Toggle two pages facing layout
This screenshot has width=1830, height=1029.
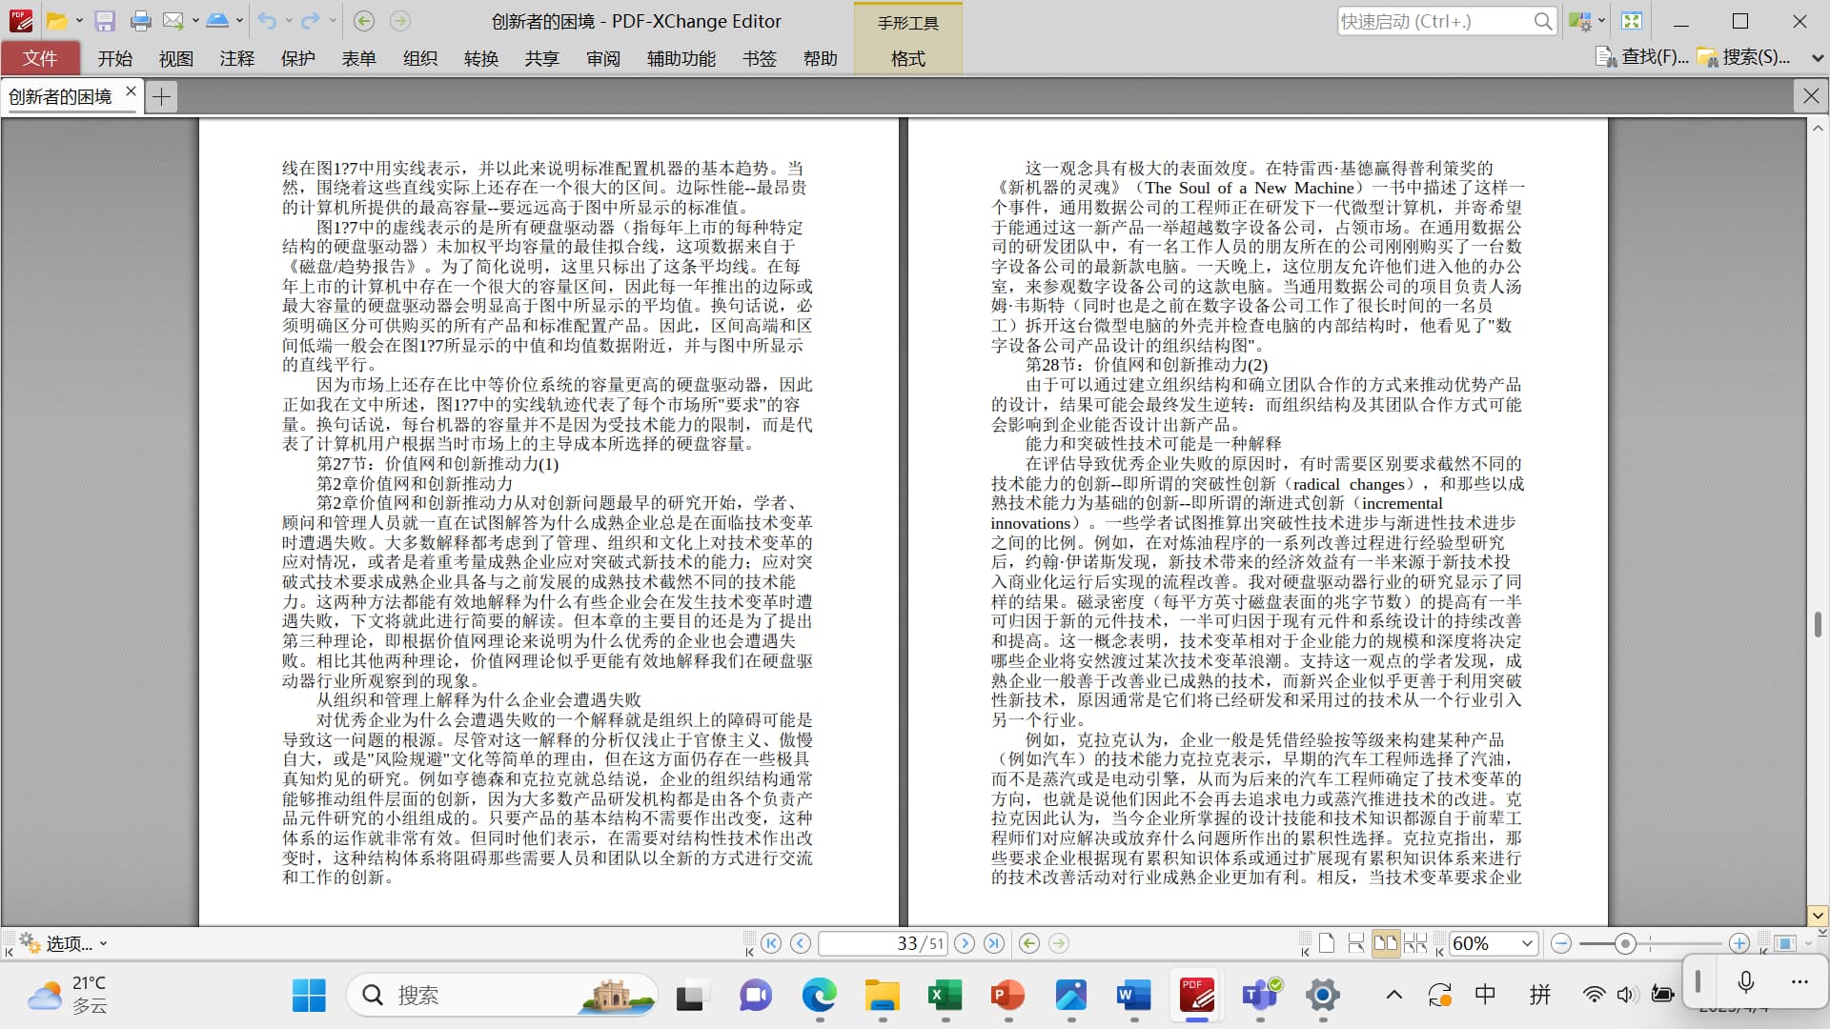pos(1385,943)
